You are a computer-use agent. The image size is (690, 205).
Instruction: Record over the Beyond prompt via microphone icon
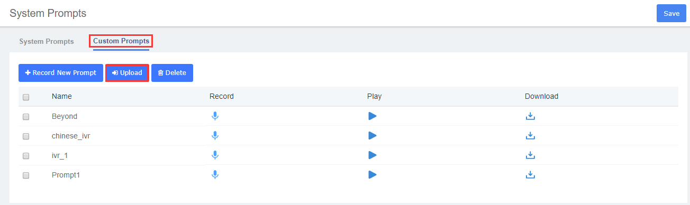[x=215, y=116]
